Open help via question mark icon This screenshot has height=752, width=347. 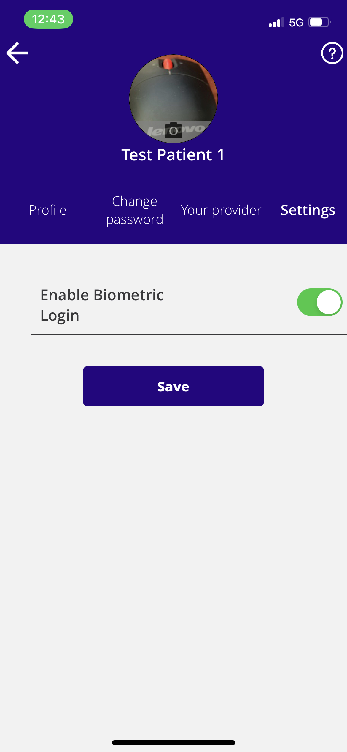(332, 53)
